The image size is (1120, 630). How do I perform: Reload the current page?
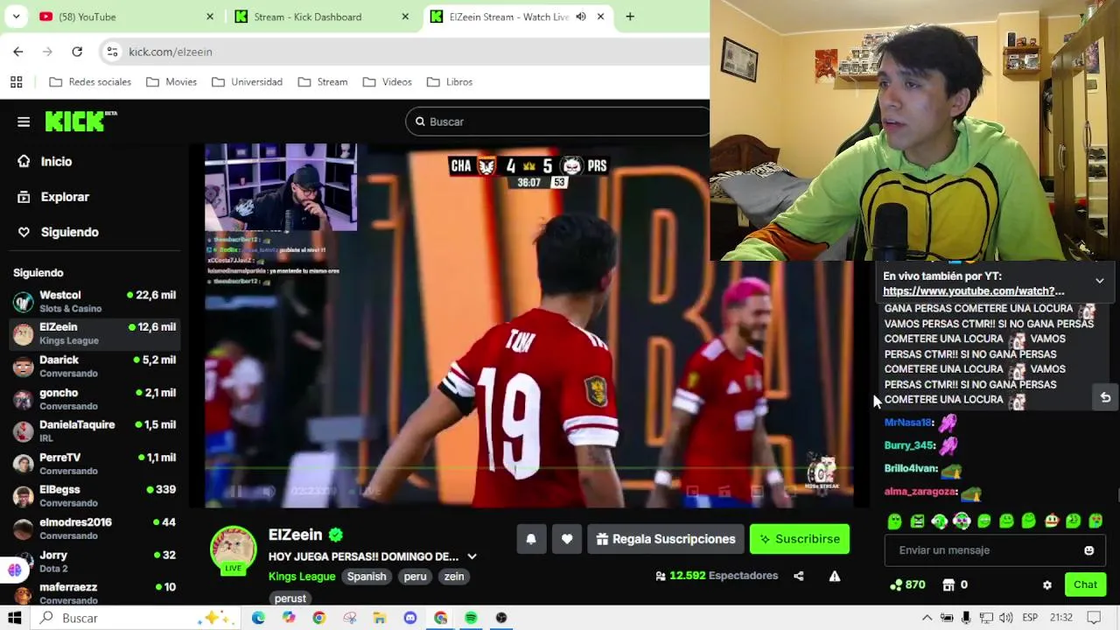[x=77, y=52]
